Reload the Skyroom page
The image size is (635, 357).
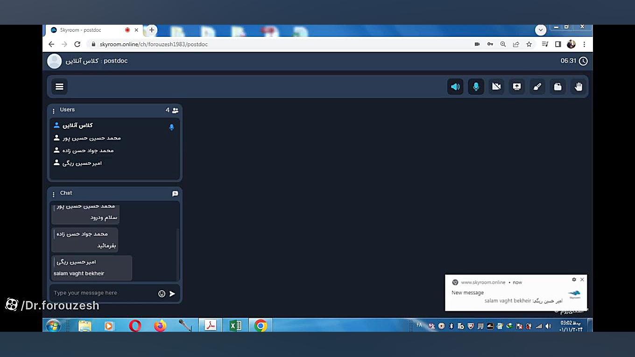point(78,44)
